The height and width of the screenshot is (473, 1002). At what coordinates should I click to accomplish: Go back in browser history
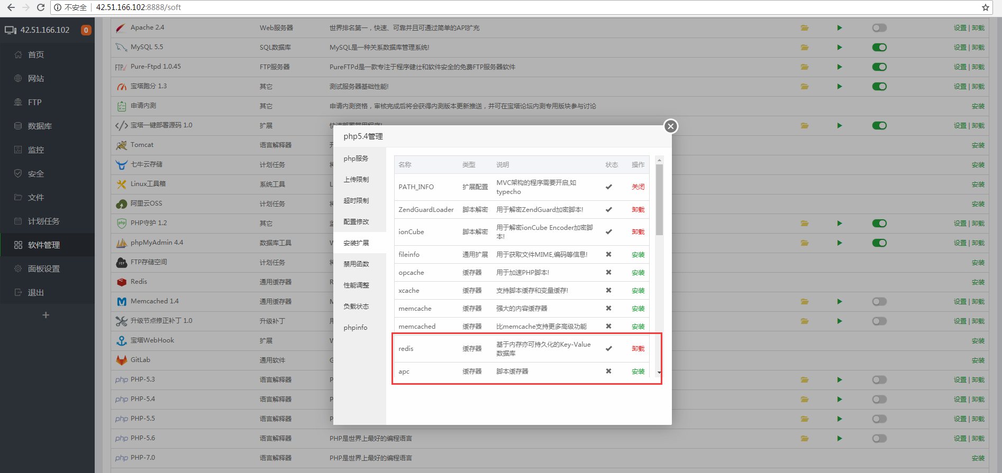(x=11, y=7)
